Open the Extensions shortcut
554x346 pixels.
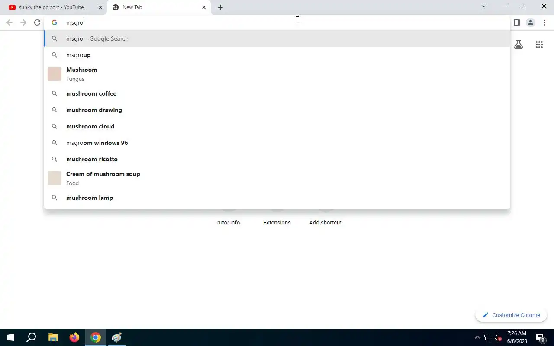pos(277,222)
